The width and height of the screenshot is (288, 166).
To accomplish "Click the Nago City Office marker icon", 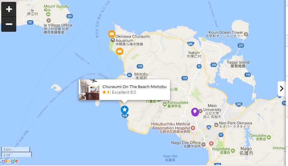I will pyautogui.click(x=203, y=145).
